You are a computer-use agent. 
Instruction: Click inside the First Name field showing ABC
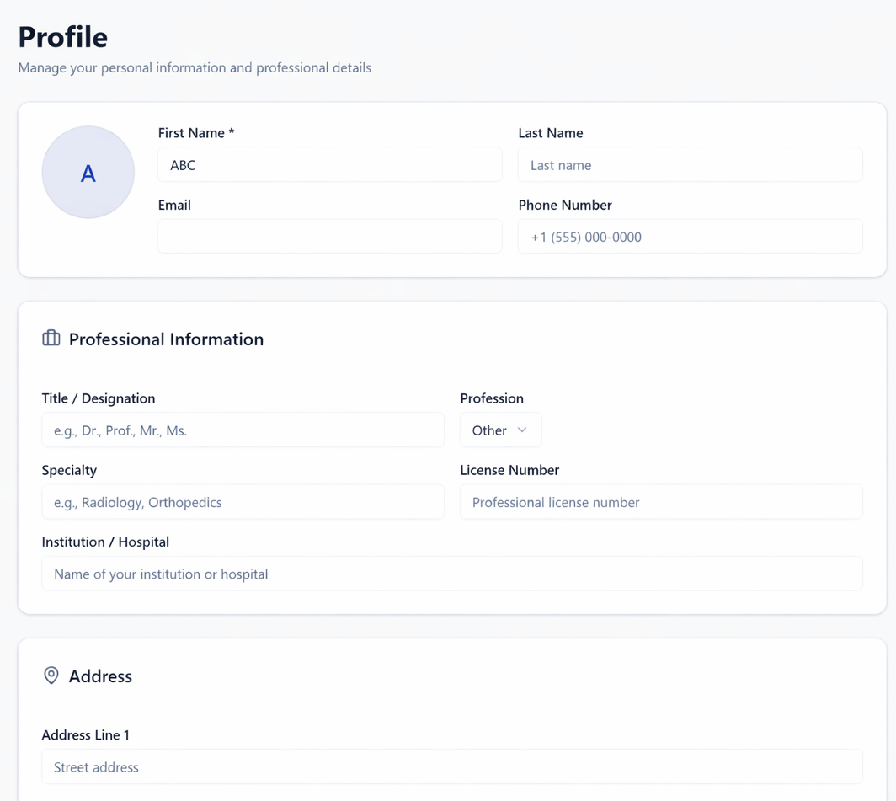tap(328, 164)
